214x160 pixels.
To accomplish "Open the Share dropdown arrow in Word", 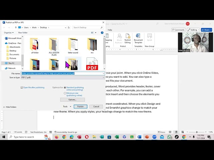I will [x=211, y=30].
